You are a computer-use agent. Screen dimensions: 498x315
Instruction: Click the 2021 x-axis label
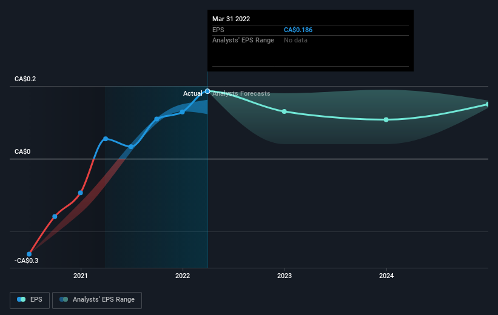(x=80, y=276)
